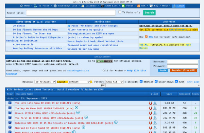Open info icon for Bleach S17E24

point(10,113)
